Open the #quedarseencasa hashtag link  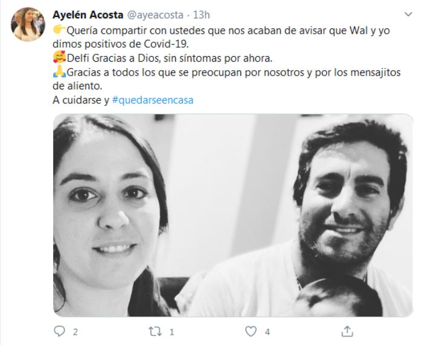(153, 100)
